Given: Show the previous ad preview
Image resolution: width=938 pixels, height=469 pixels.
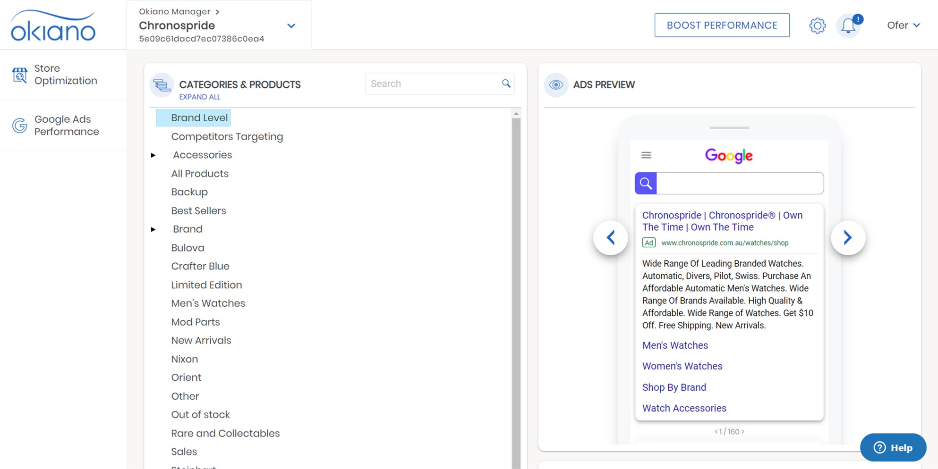Looking at the screenshot, I should pyautogui.click(x=611, y=237).
